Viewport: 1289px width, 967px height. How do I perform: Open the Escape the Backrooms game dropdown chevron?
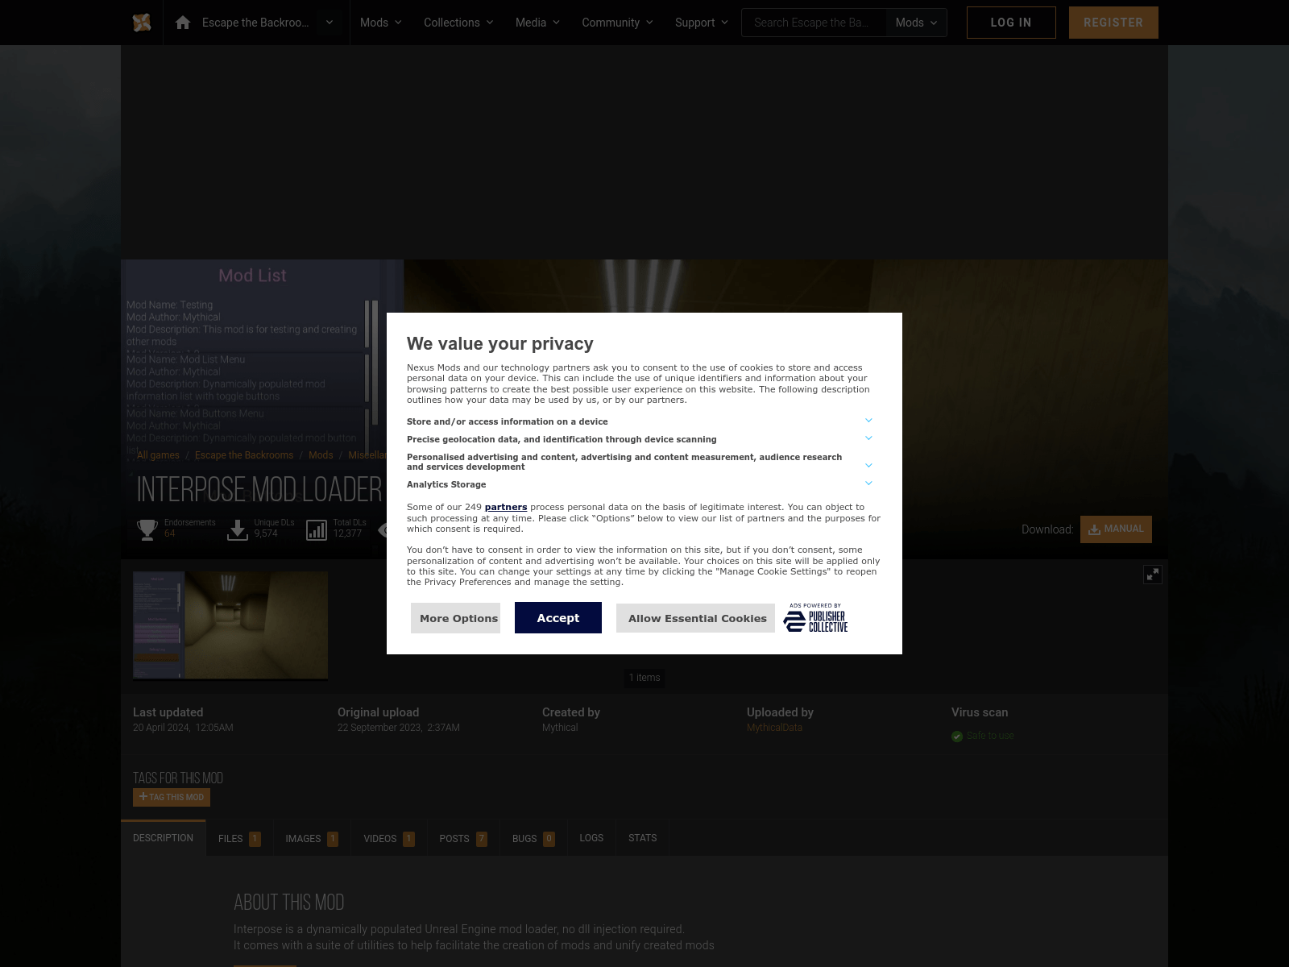pos(329,23)
